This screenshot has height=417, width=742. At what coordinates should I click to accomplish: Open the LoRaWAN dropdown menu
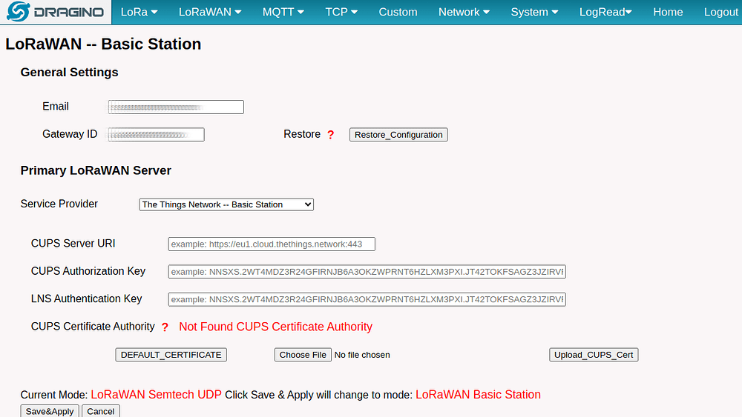coord(210,13)
